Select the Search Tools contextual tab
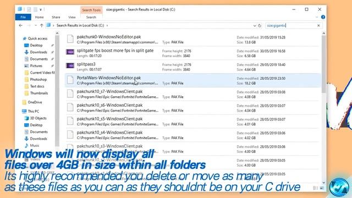This screenshot has width=352, height=198. (91, 10)
